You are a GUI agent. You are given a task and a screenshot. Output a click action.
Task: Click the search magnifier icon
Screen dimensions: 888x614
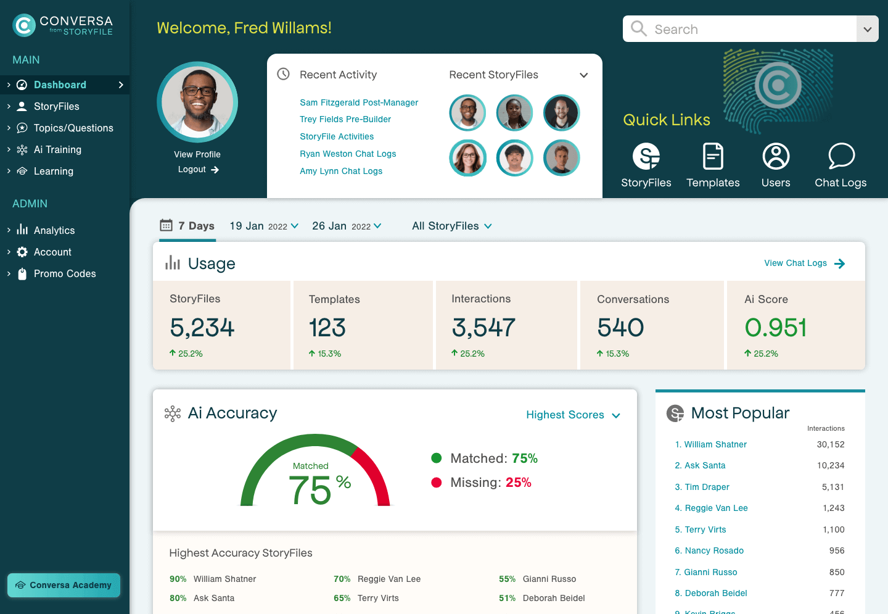coord(639,29)
